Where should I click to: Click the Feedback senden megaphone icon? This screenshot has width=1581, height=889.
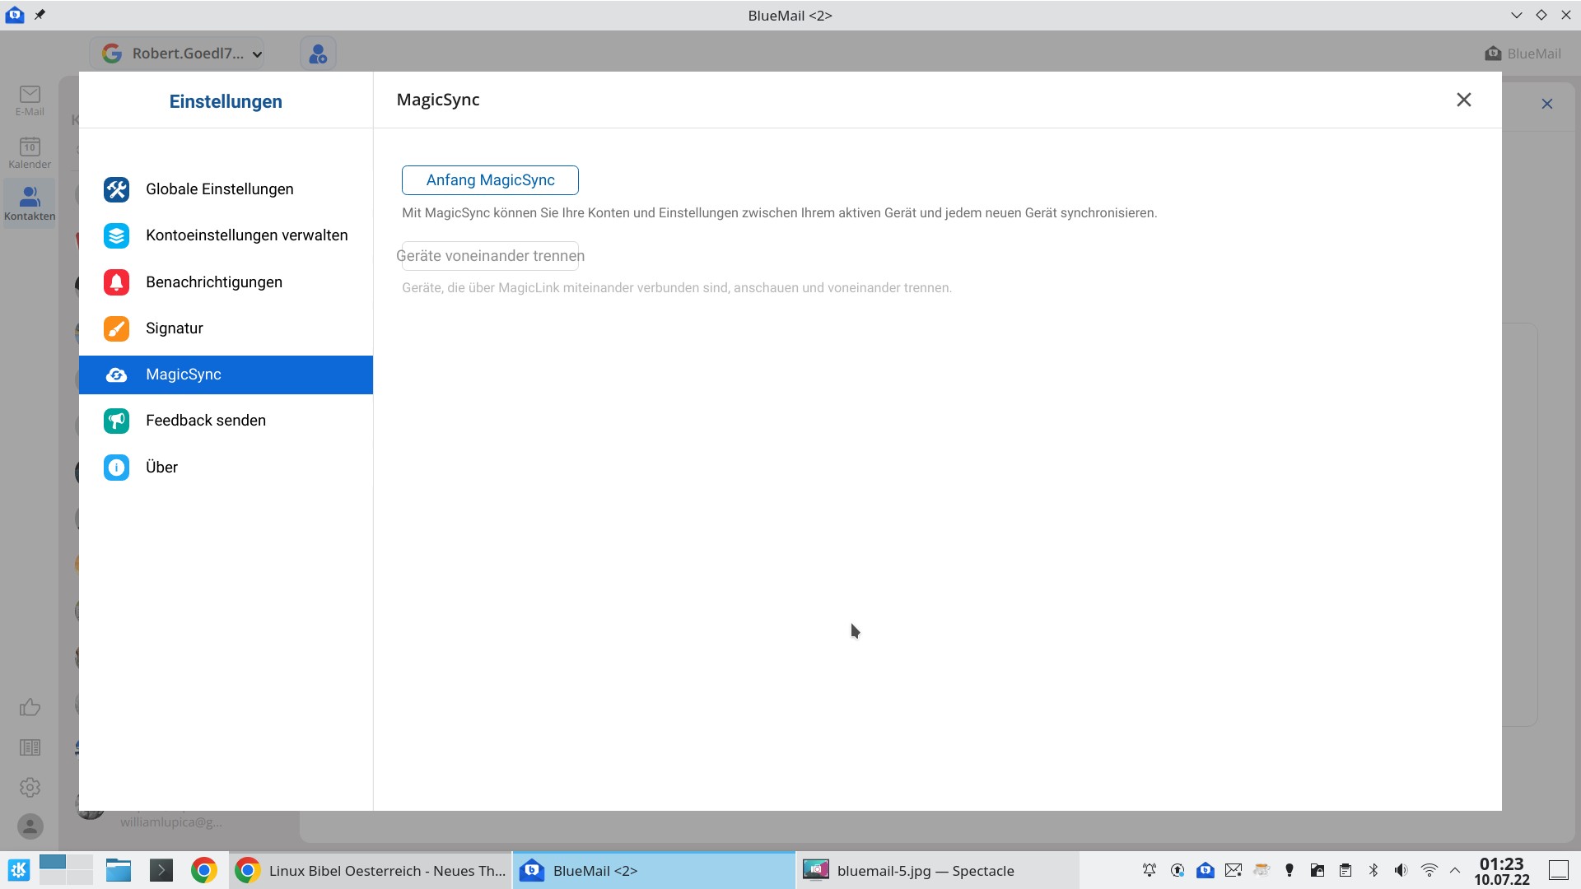click(116, 421)
